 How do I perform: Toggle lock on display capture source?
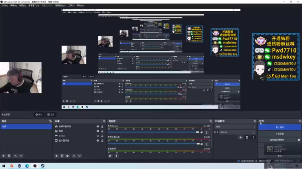click(x=102, y=140)
